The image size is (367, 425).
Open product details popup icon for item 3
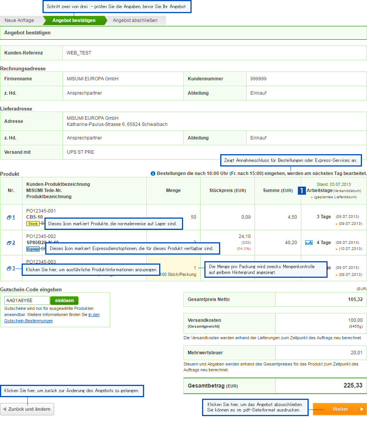tap(9, 269)
